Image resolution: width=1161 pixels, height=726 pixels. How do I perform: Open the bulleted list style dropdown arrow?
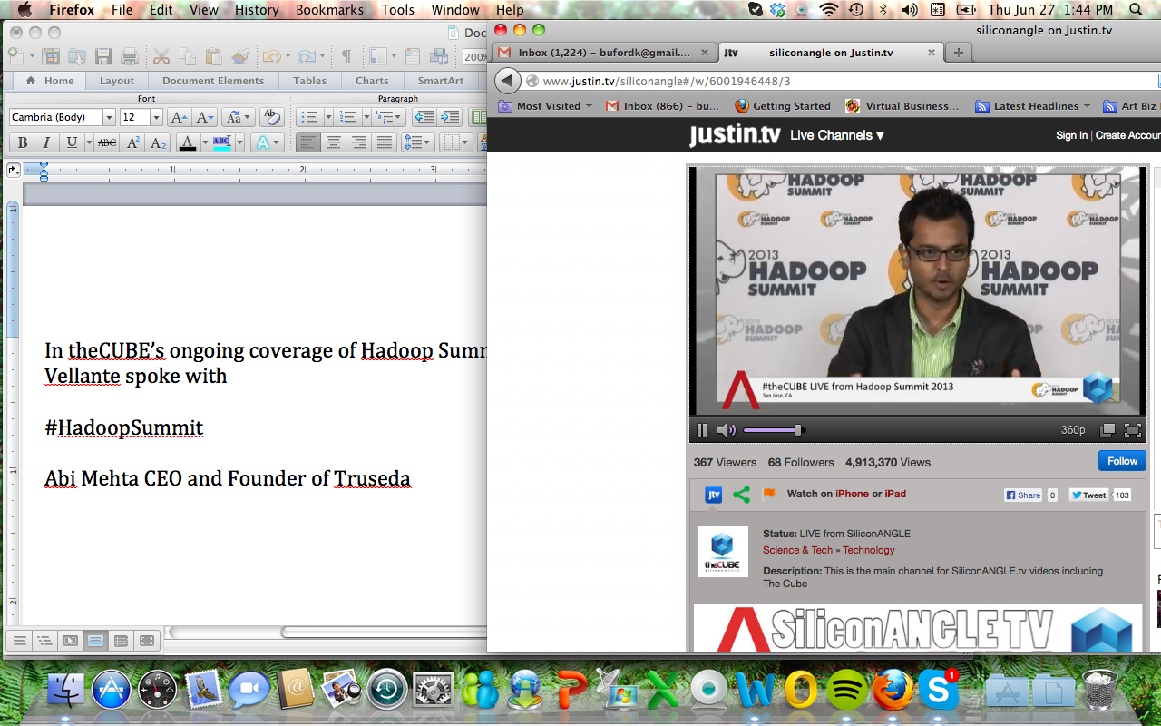[327, 117]
